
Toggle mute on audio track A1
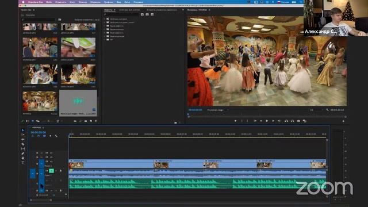51,171
